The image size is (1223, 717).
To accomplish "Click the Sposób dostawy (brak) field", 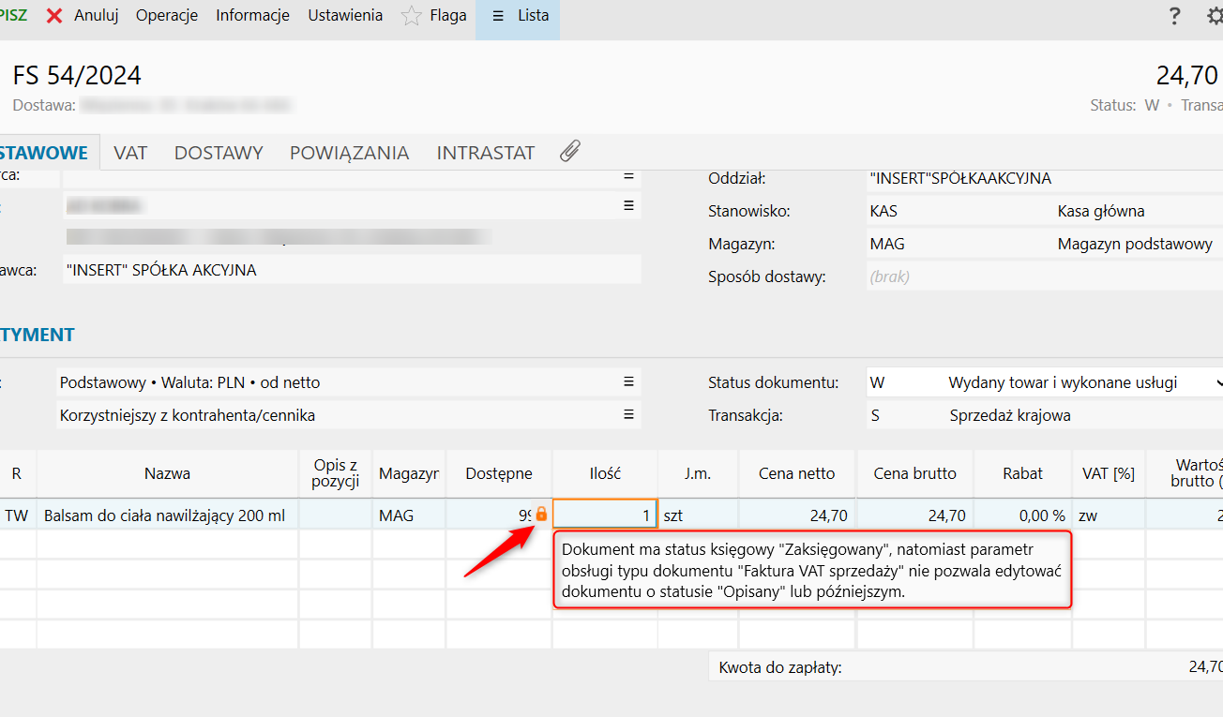I will (1032, 276).
